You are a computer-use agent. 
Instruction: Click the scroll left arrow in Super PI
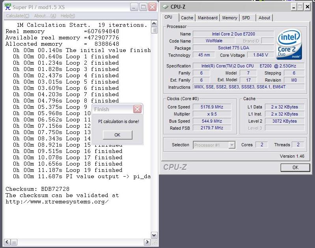[7, 242]
